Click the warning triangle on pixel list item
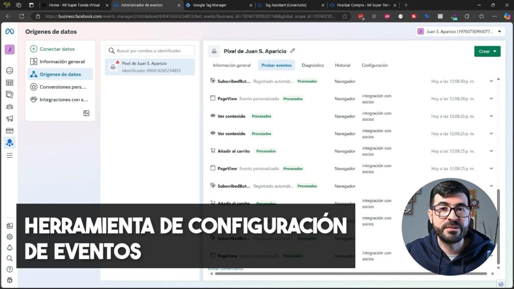514x289 pixels. [117, 62]
